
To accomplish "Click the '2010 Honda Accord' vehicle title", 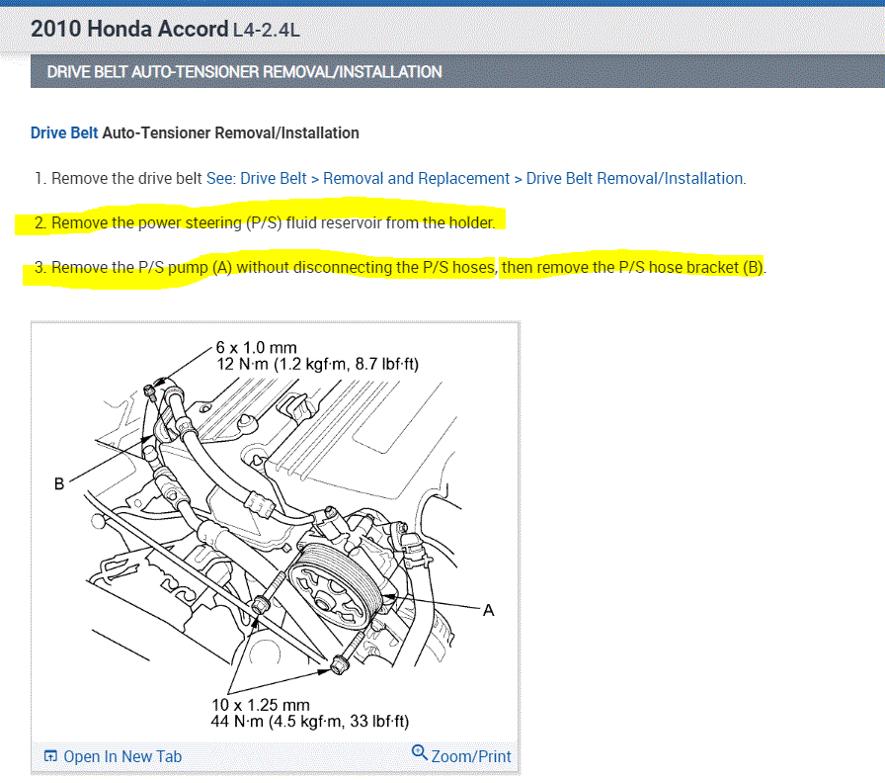I will tap(129, 29).
